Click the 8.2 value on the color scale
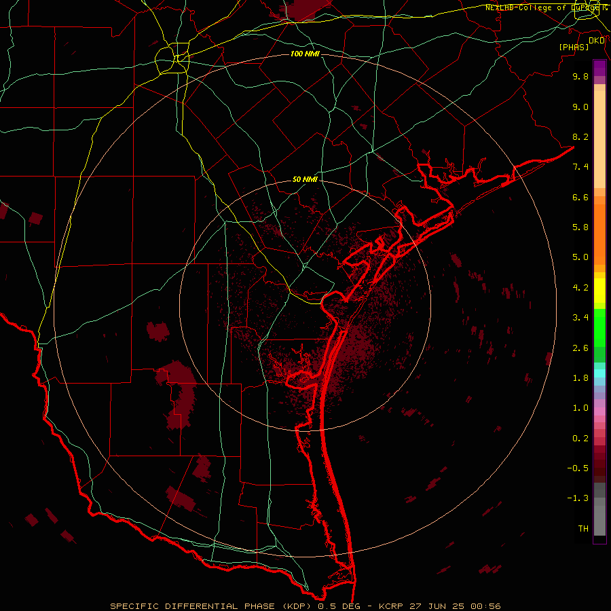The image size is (611, 611). [x=580, y=136]
